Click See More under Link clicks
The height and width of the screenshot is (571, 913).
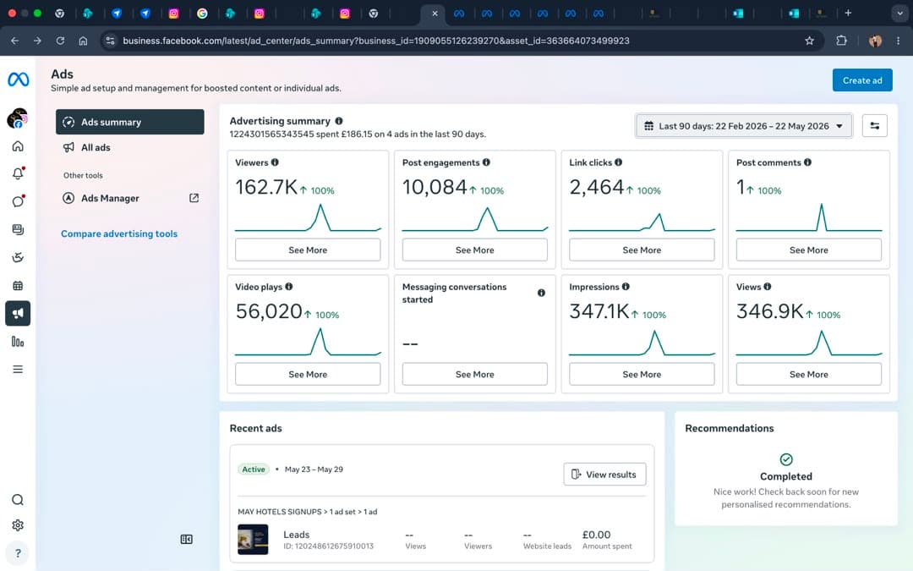click(x=642, y=250)
